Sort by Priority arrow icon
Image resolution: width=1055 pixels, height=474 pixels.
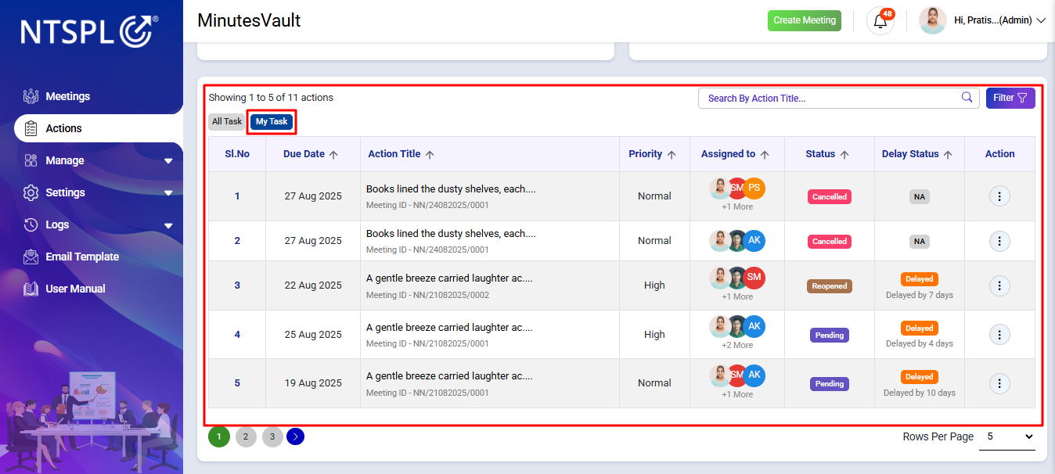pos(672,155)
